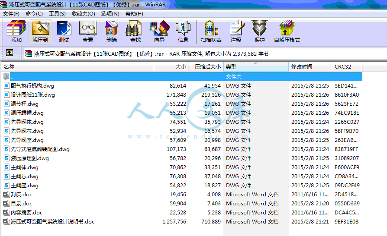
Task: Open the 命令(C) menu
Action: [34, 14]
